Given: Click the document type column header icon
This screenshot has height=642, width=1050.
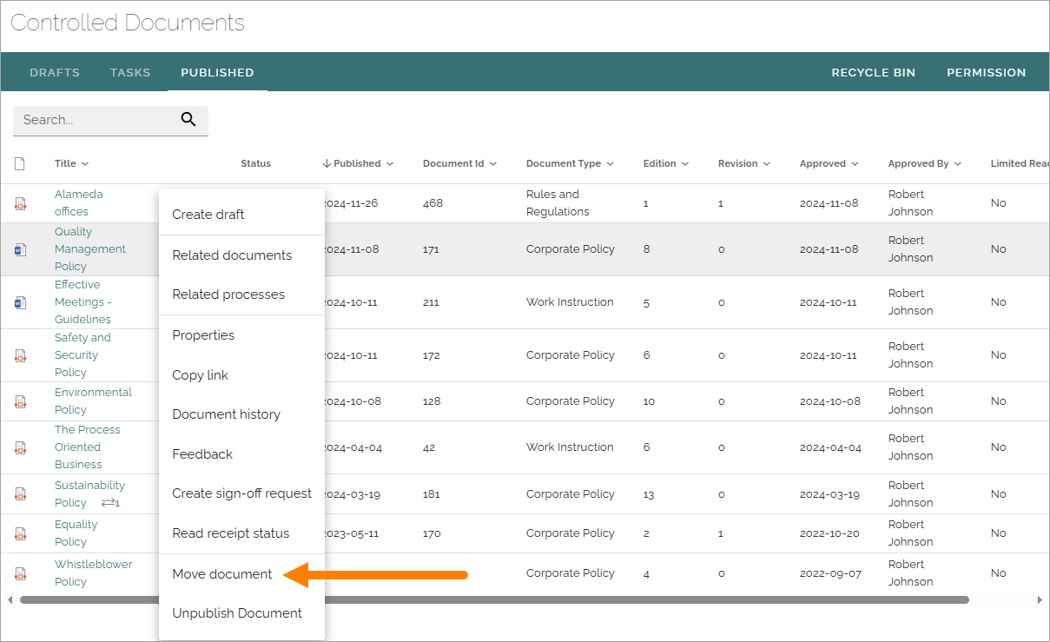Looking at the screenshot, I should click(20, 163).
